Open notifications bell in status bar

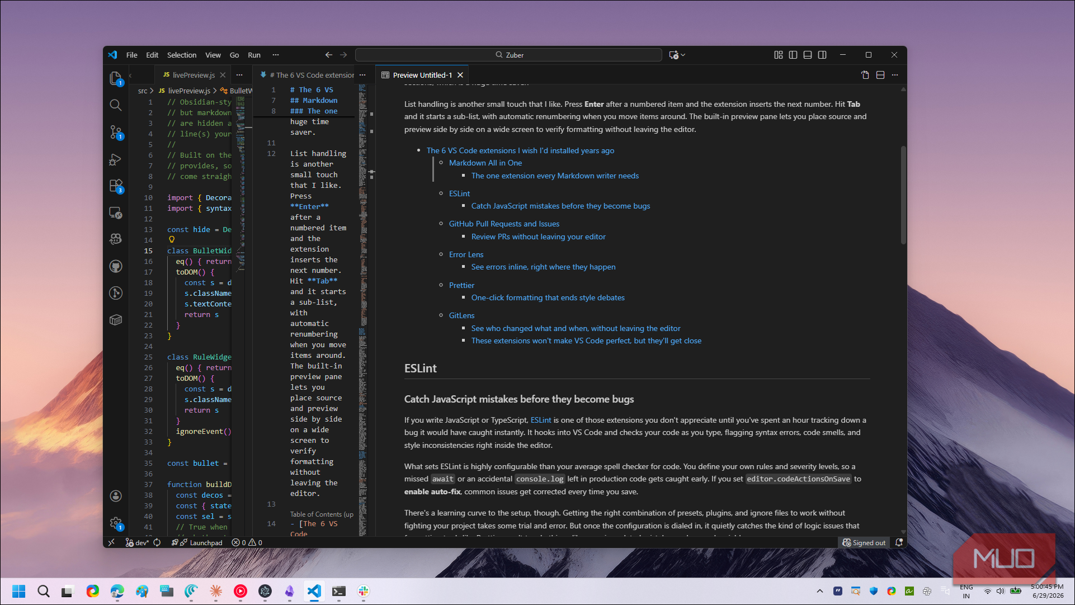899,542
